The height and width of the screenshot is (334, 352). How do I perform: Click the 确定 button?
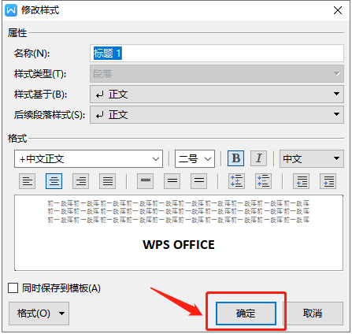pyautogui.click(x=246, y=314)
